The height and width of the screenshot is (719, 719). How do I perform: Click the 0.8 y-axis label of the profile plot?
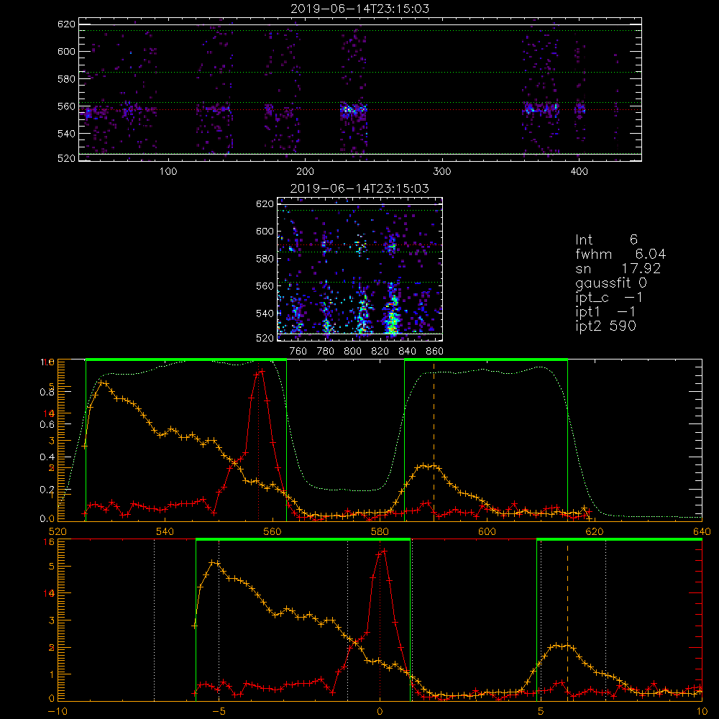pos(47,392)
